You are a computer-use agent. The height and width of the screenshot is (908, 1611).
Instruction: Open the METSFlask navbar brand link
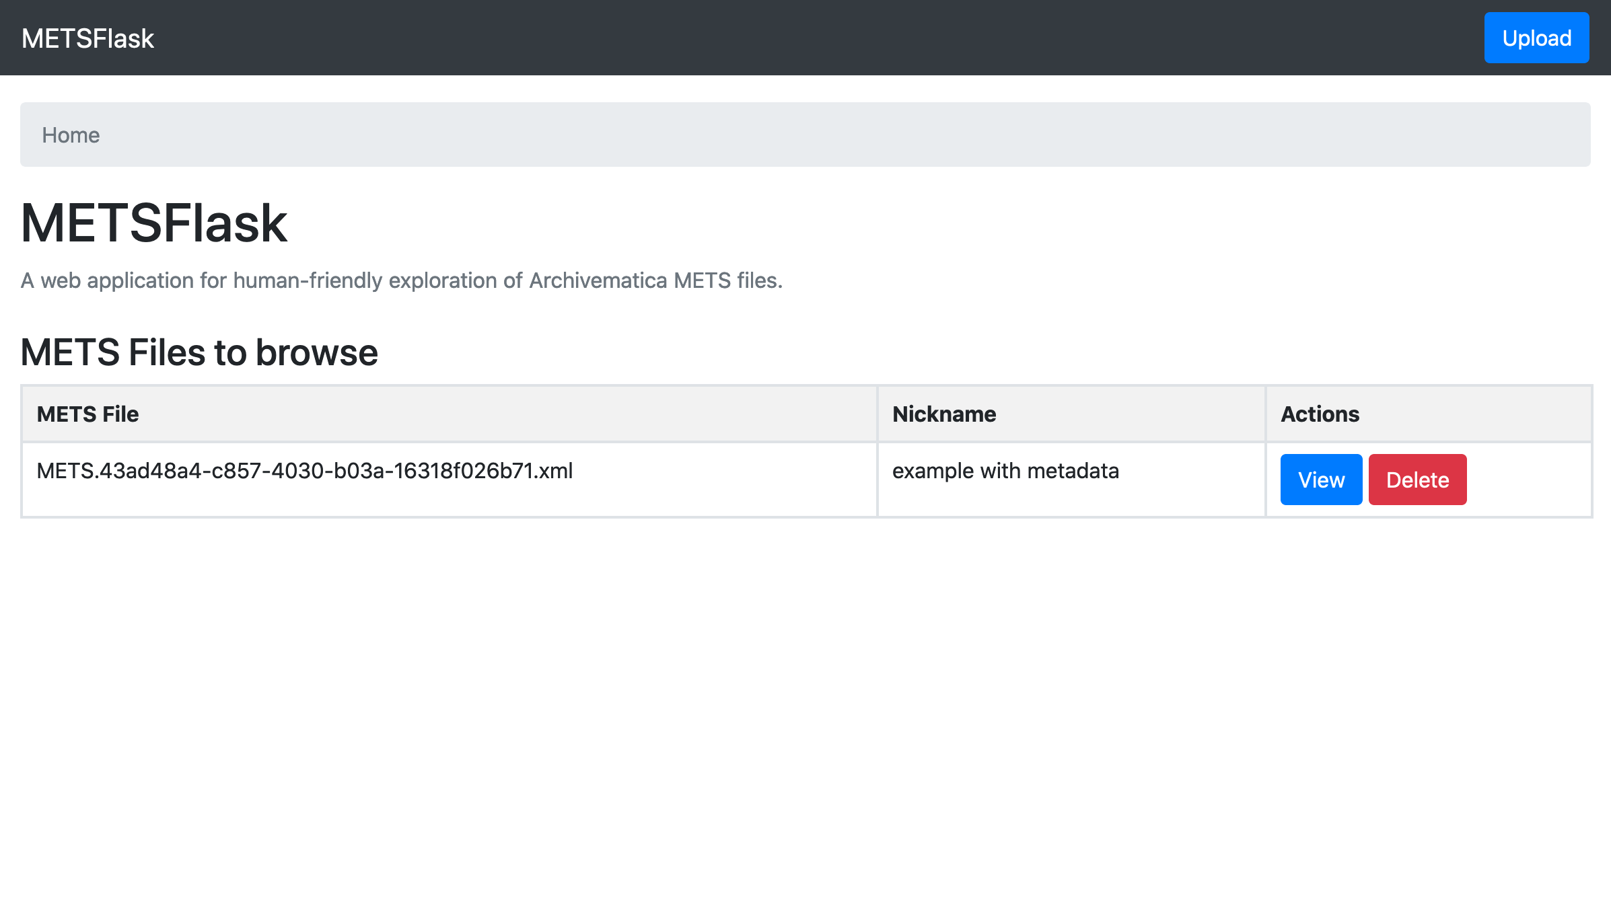88,38
